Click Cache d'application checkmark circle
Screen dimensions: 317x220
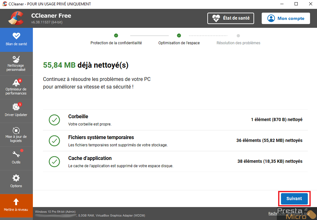pyautogui.click(x=54, y=162)
